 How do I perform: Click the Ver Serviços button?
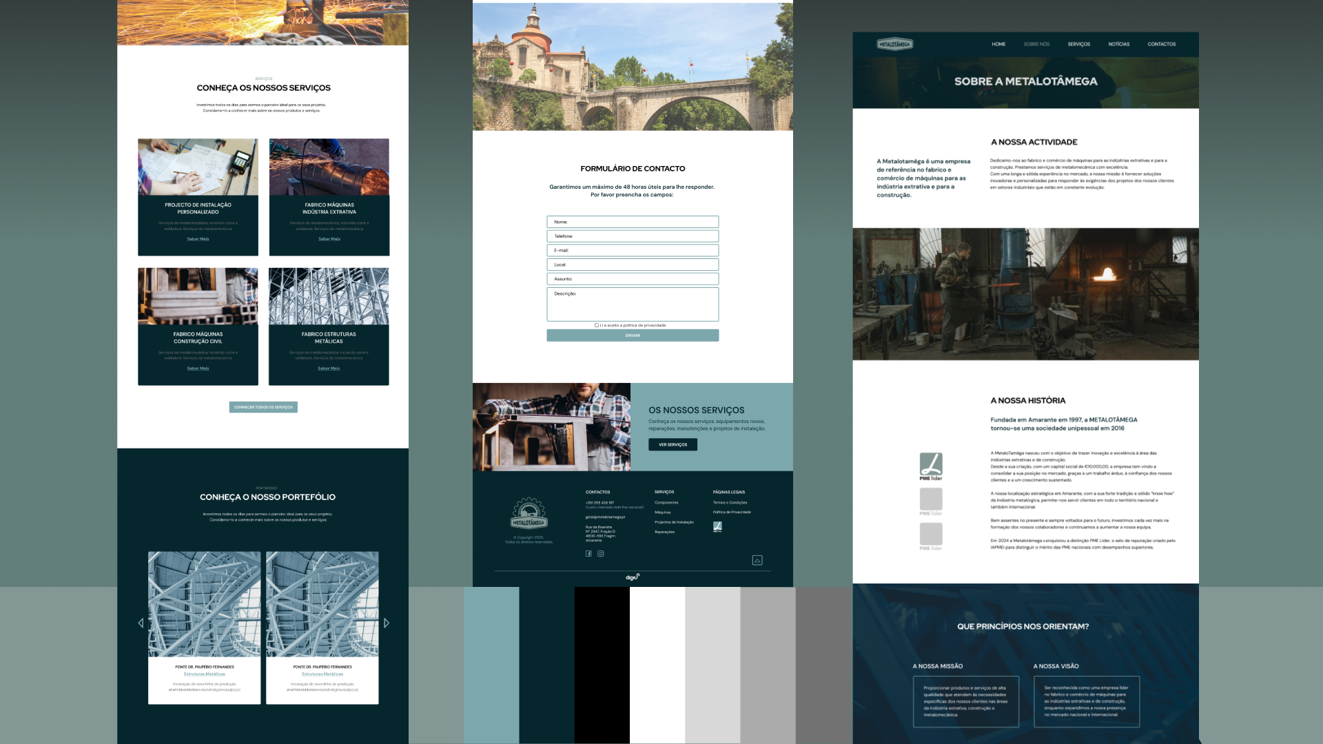pos(673,445)
